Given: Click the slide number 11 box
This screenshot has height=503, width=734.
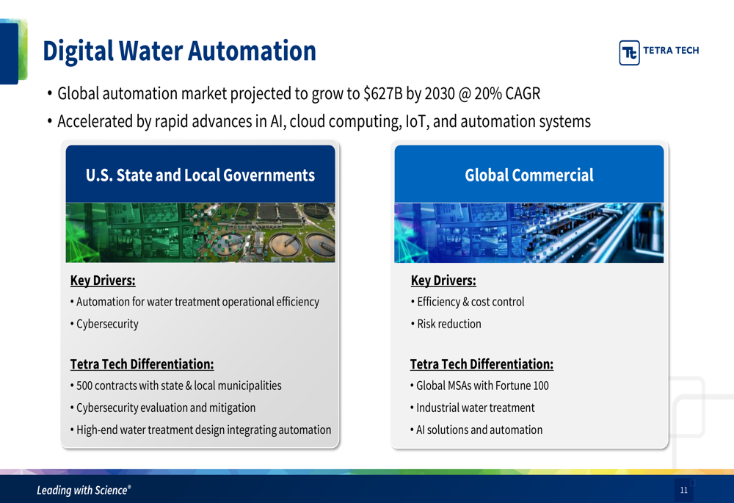Looking at the screenshot, I should point(683,490).
